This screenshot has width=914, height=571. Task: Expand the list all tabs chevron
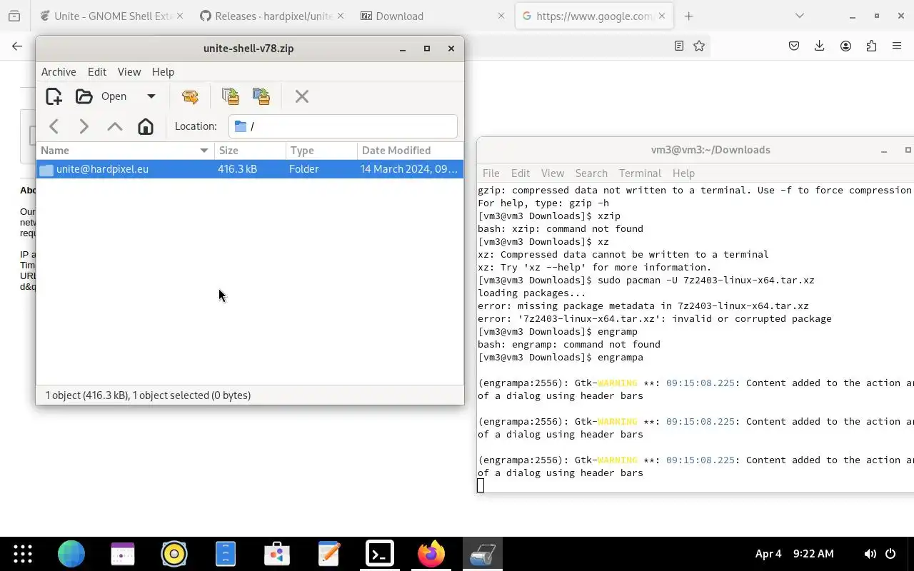click(x=799, y=16)
